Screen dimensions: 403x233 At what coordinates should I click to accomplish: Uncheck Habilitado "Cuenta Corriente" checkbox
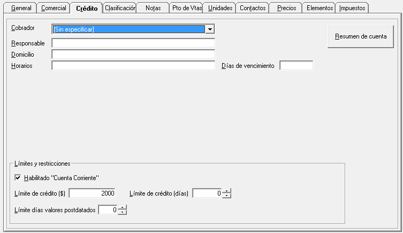pos(18,177)
